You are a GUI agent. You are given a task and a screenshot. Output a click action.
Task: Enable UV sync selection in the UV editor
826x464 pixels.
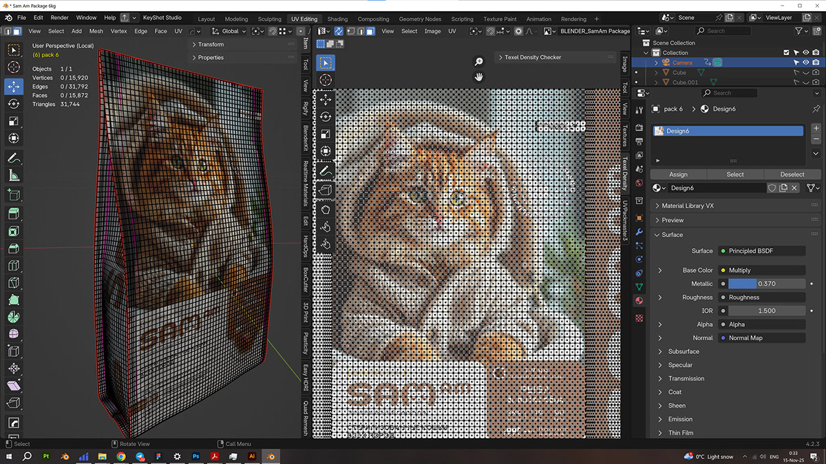[x=337, y=31]
